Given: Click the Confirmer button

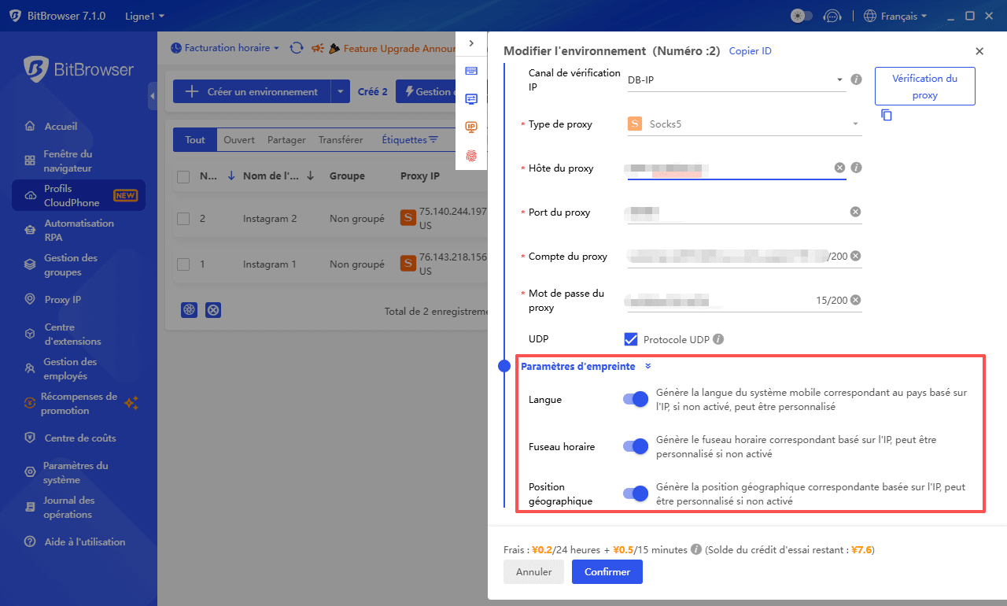Looking at the screenshot, I should (607, 572).
